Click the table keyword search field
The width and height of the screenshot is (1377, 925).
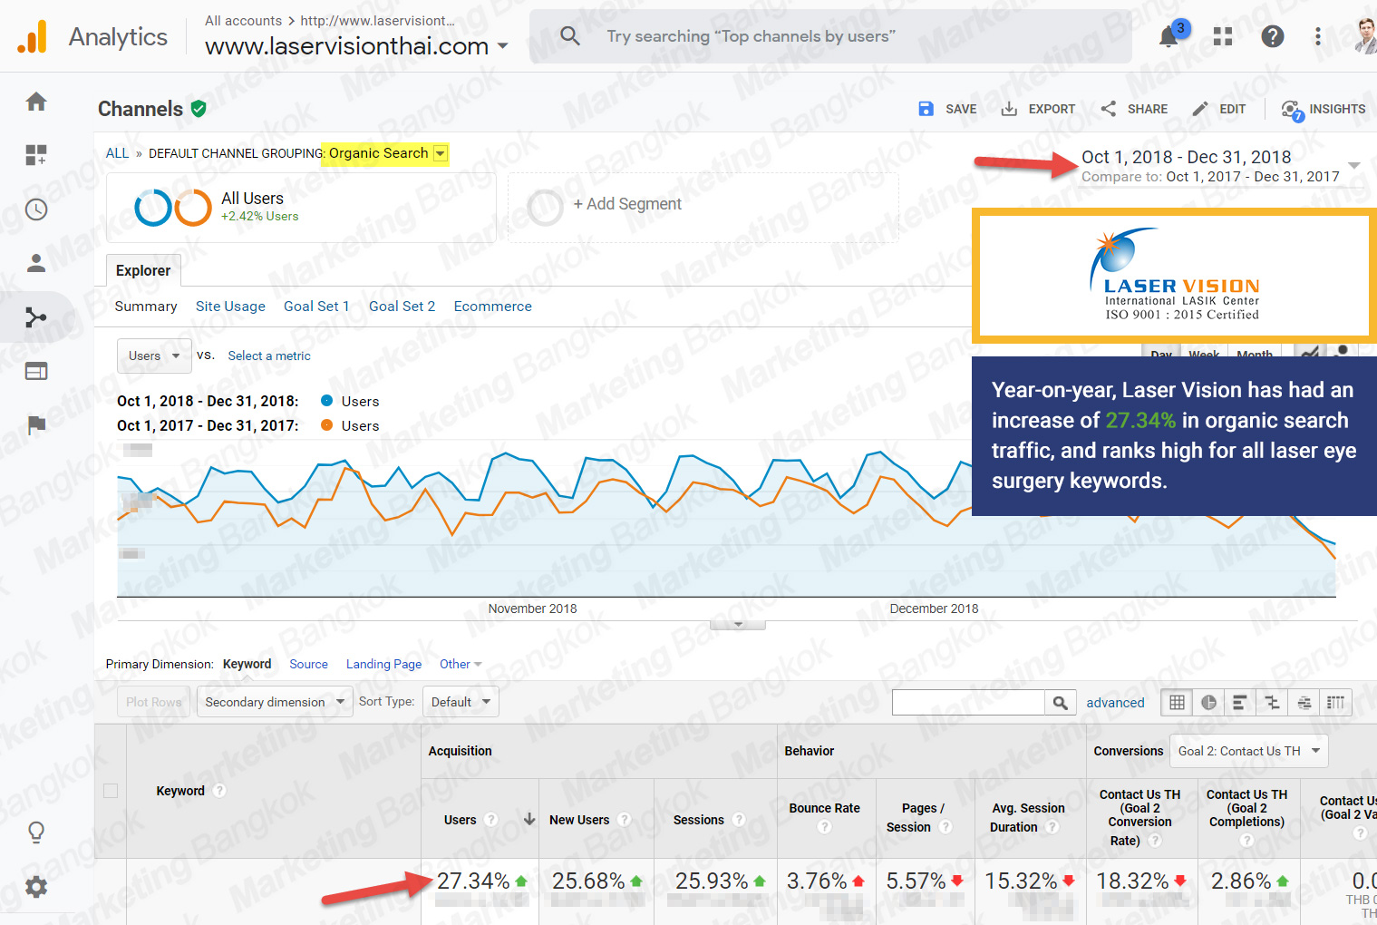coord(968,702)
